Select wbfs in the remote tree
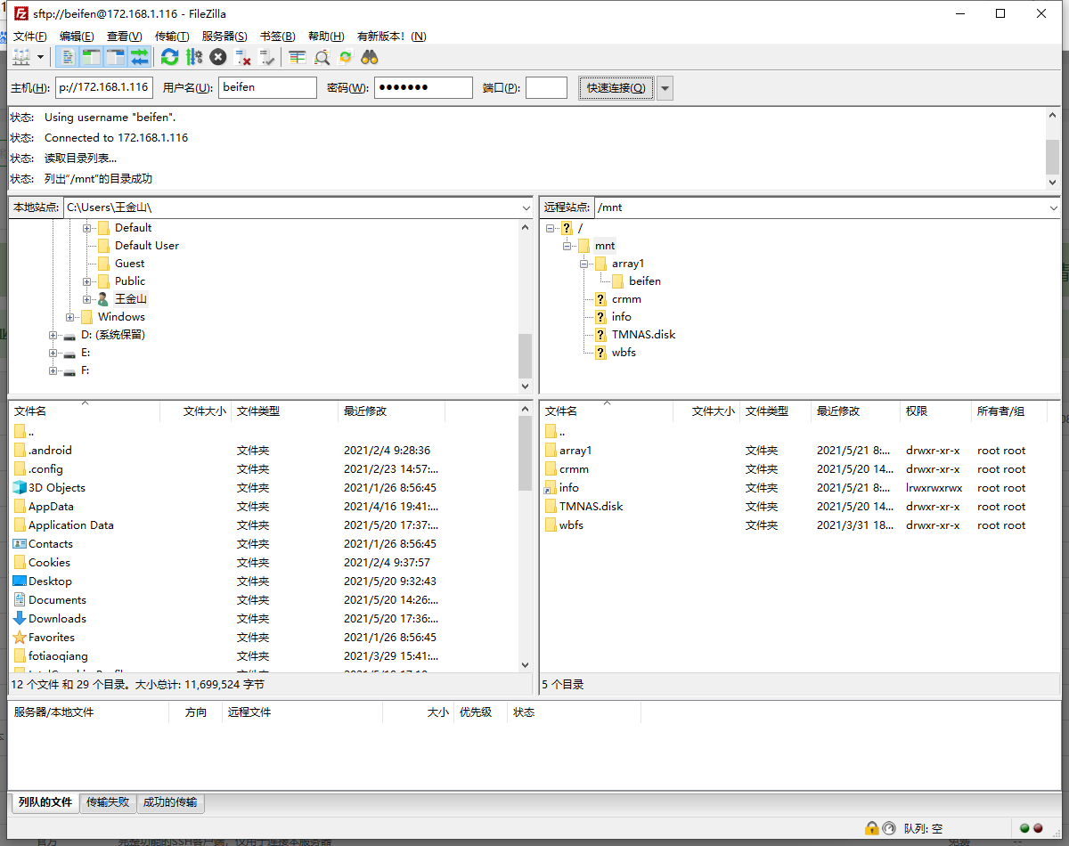Viewport: 1069px width, 846px height. coord(624,353)
